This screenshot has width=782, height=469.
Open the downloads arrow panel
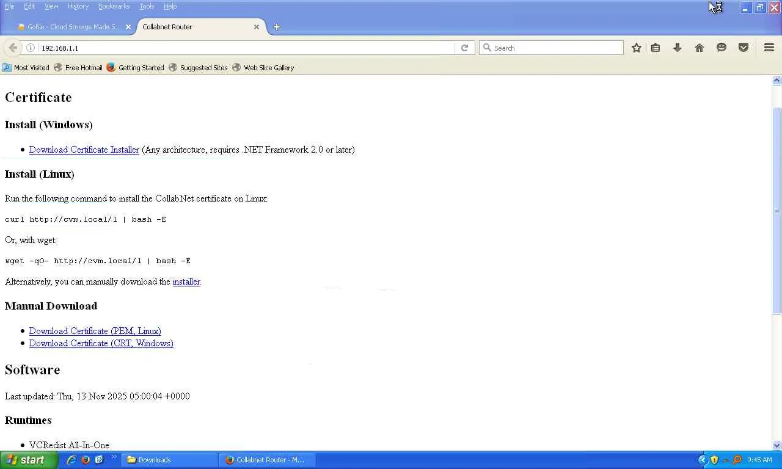[x=678, y=48]
